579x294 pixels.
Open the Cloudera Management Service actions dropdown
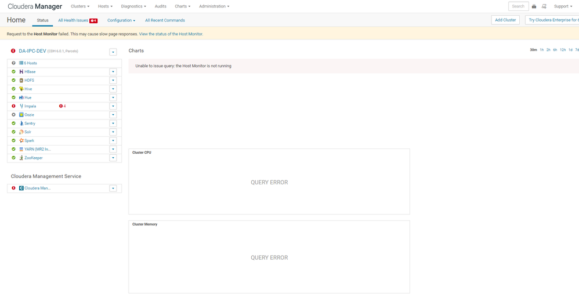click(x=113, y=188)
